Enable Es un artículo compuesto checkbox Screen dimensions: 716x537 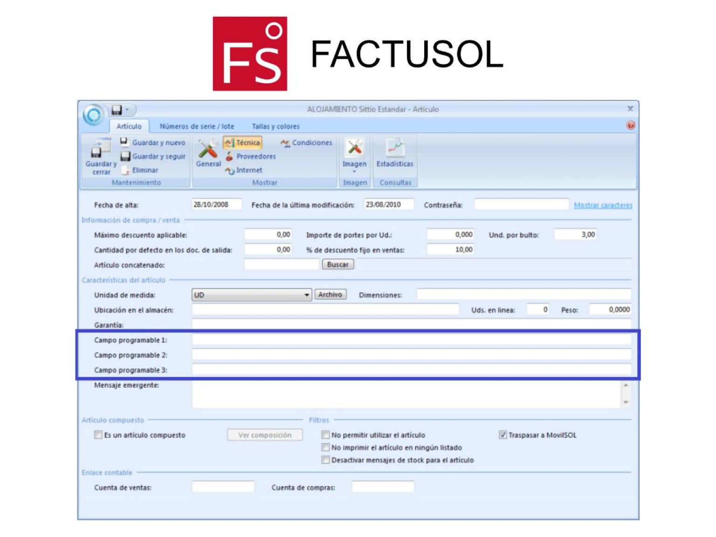coord(98,435)
